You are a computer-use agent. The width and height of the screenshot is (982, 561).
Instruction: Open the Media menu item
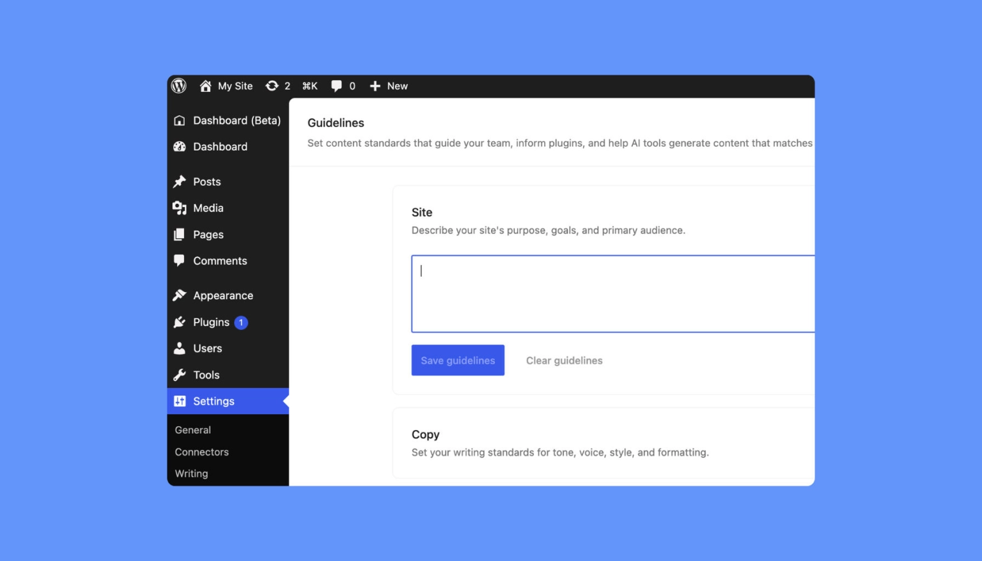pos(228,208)
